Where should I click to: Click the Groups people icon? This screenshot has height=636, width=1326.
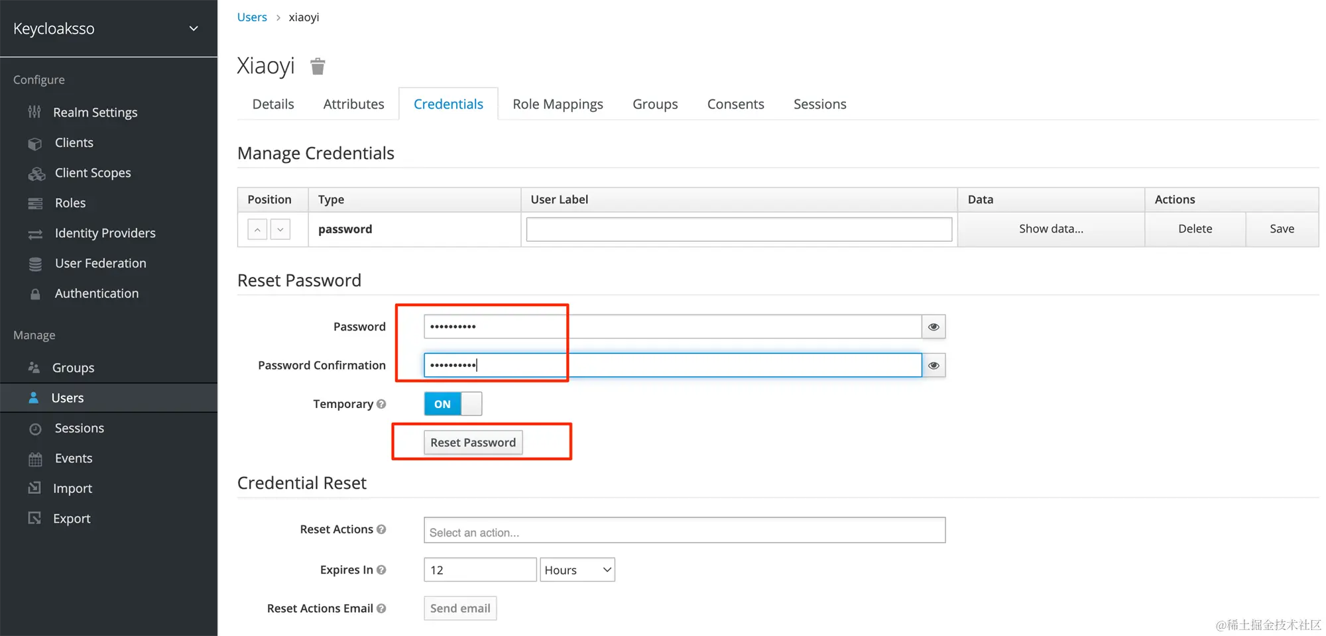tap(34, 367)
